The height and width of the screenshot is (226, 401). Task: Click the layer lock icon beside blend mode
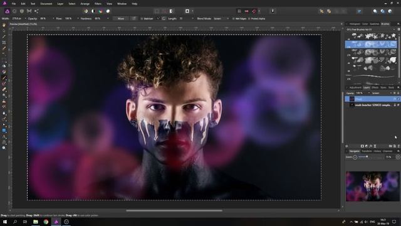tap(398, 94)
